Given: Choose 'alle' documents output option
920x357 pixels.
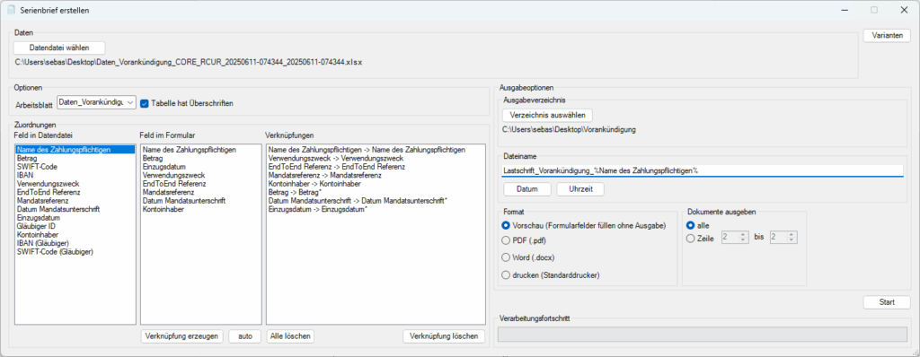Looking at the screenshot, I should [691, 225].
